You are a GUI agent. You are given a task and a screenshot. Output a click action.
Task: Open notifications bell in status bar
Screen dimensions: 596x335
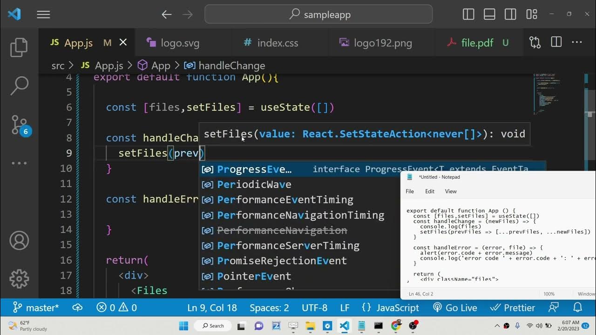pyautogui.click(x=578, y=308)
